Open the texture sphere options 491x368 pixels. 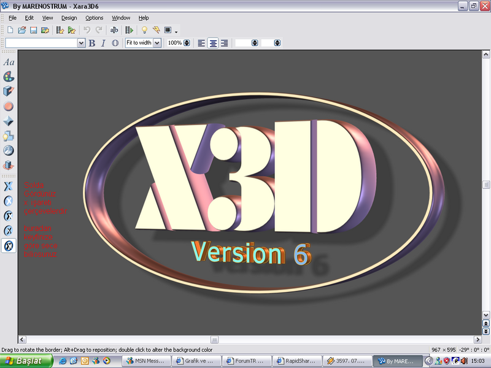pyautogui.click(x=9, y=150)
